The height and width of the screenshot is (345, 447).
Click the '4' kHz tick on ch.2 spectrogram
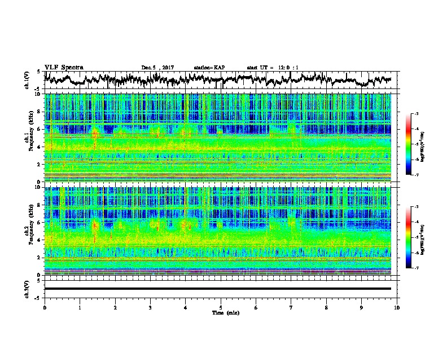pyautogui.click(x=40, y=240)
